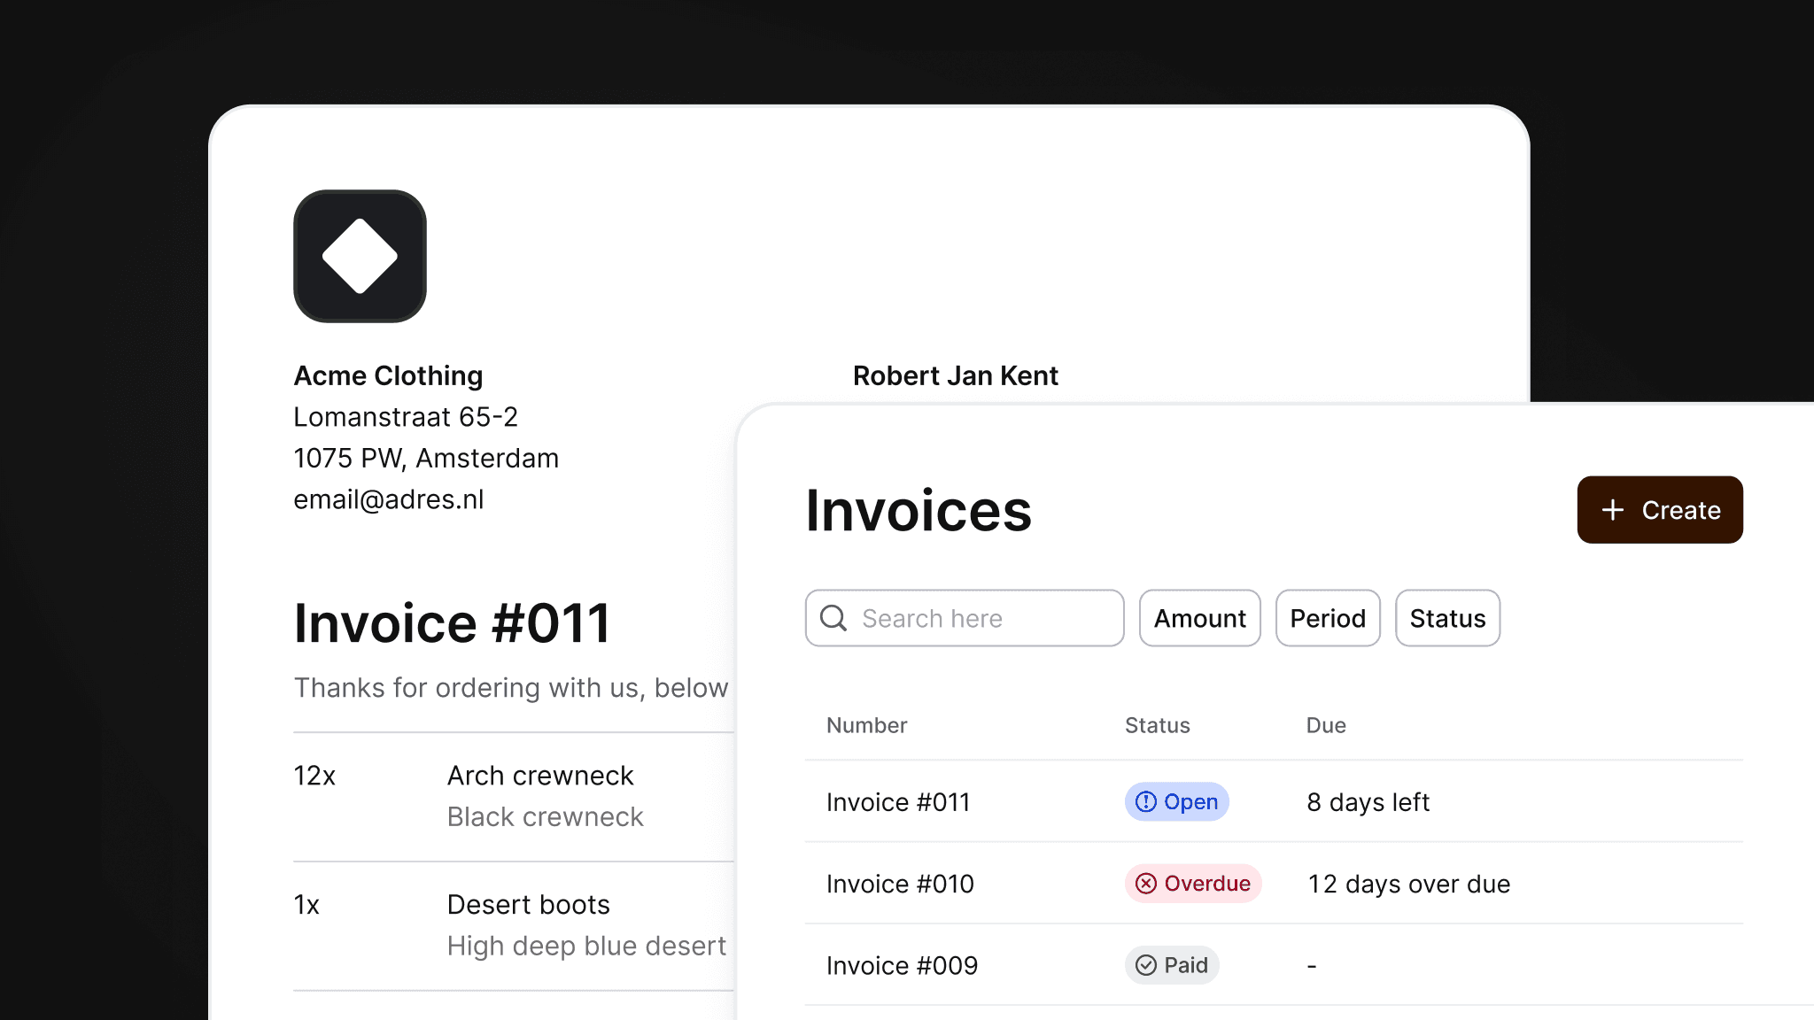Click the Acme Clothing logo icon
This screenshot has width=1814, height=1020.
pyautogui.click(x=359, y=256)
